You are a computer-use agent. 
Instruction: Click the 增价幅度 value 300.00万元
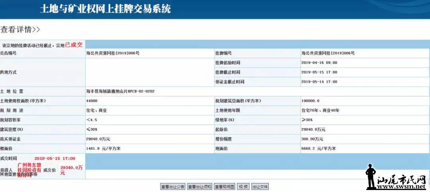(x=312, y=139)
